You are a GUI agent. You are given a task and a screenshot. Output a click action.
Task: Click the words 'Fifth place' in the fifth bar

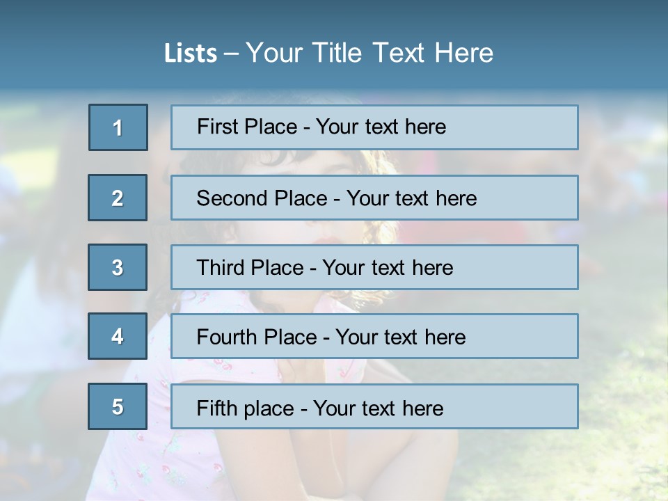[x=246, y=408]
